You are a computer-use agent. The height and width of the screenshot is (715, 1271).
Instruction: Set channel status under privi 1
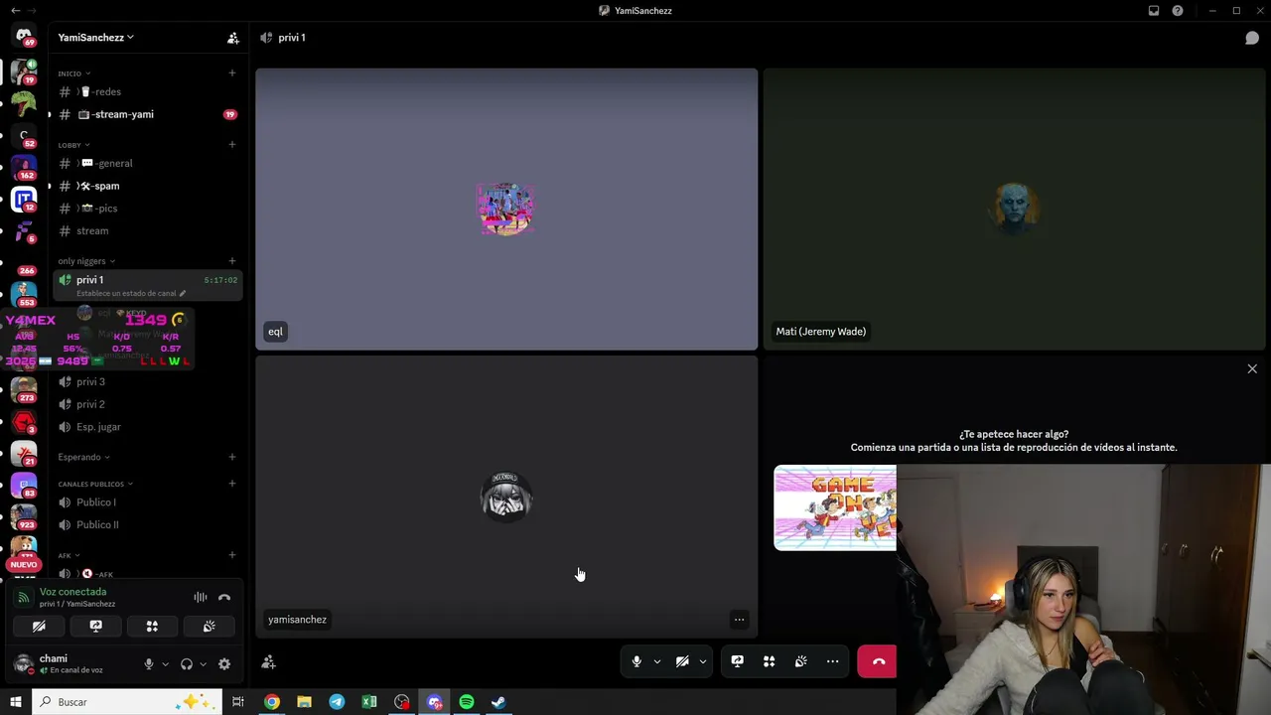coord(131,294)
